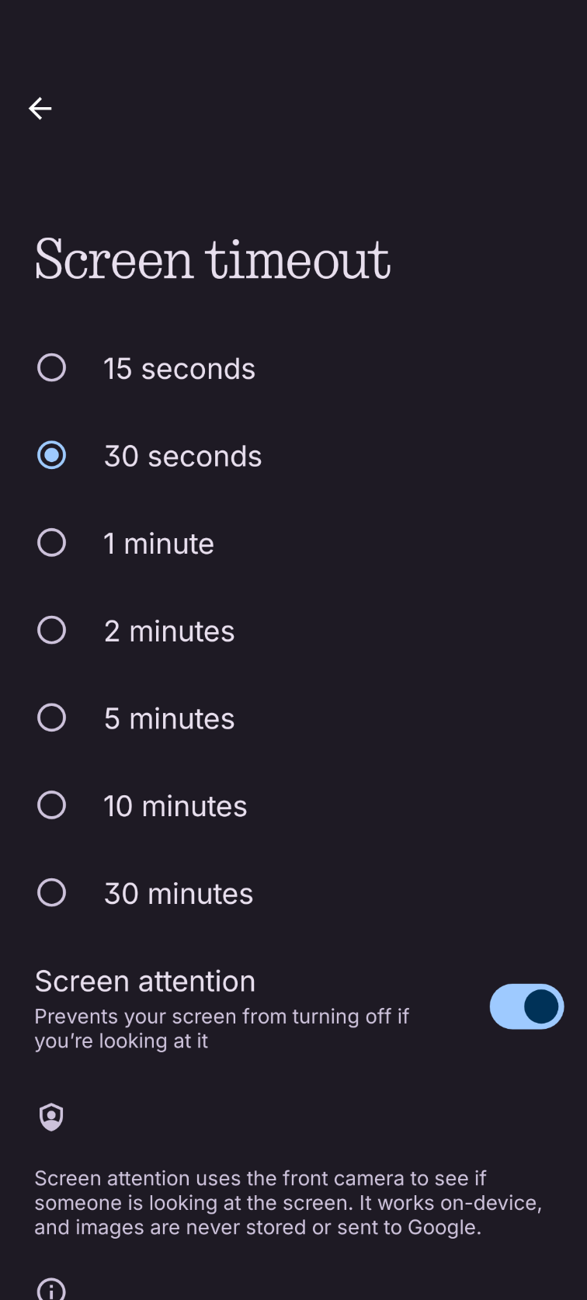This screenshot has height=1300, width=587.
Task: Select the 15 seconds radio button
Action: click(x=52, y=368)
